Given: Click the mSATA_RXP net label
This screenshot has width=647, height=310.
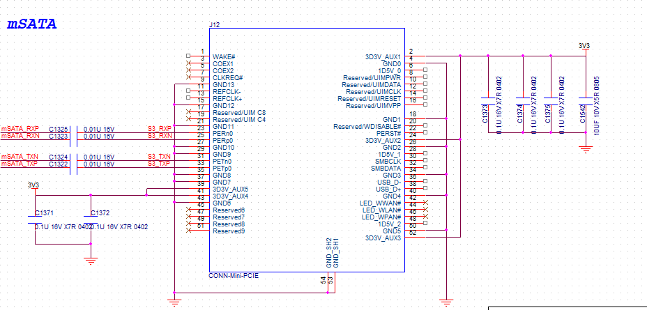Looking at the screenshot, I should 20,129.
